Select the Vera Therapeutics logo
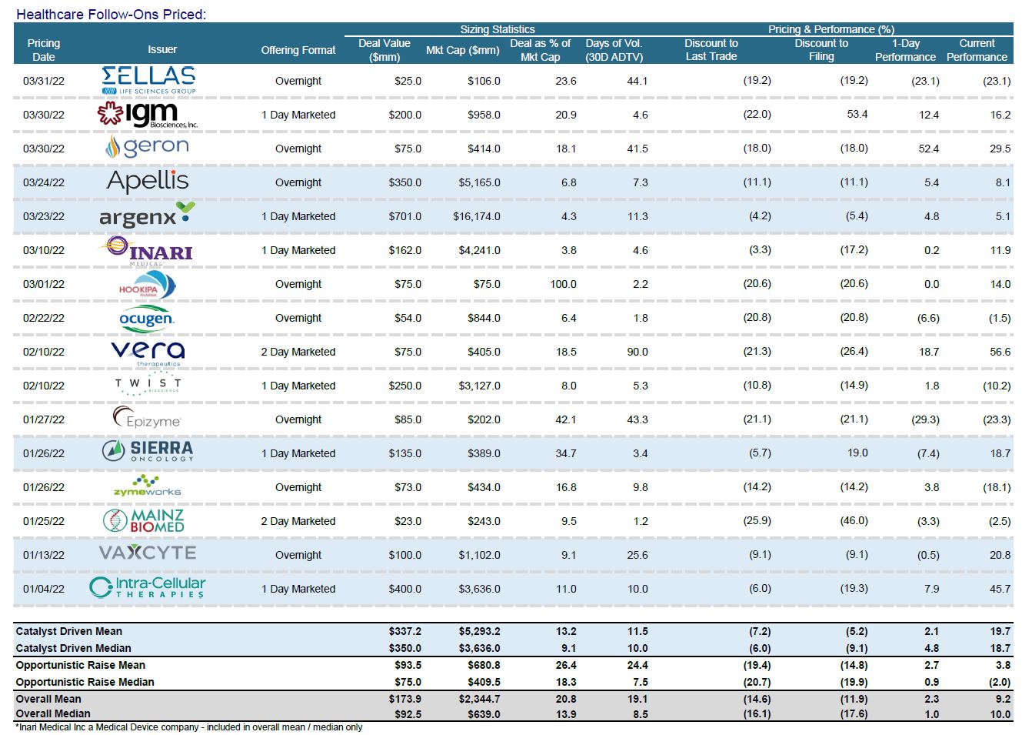The width and height of the screenshot is (1032, 735). (x=148, y=352)
